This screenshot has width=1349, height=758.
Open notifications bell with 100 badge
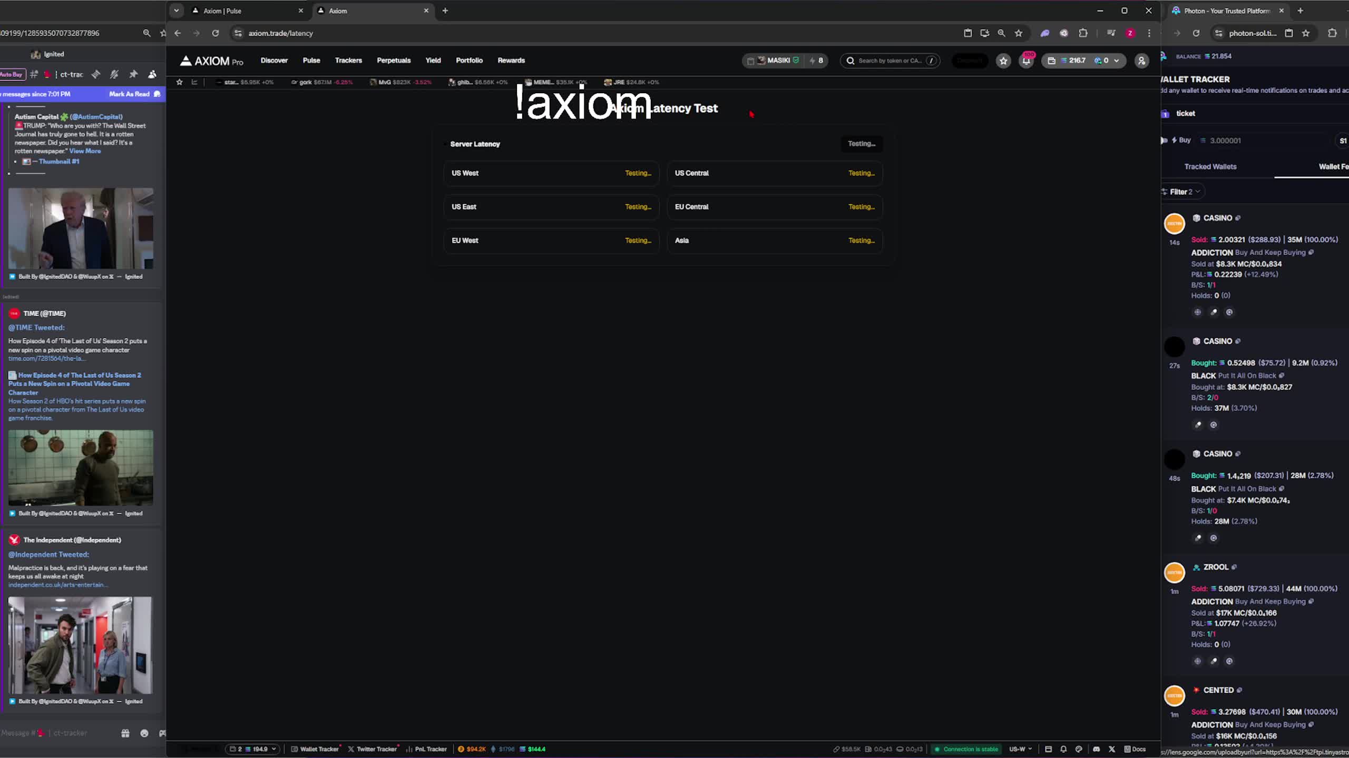point(1026,61)
